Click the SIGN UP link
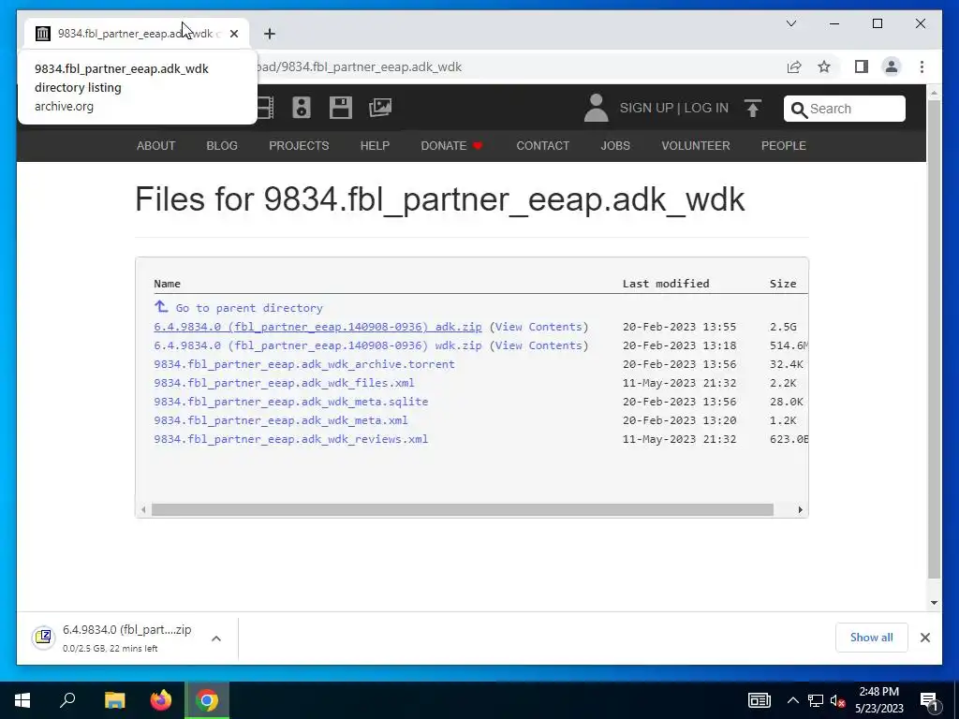 [646, 108]
